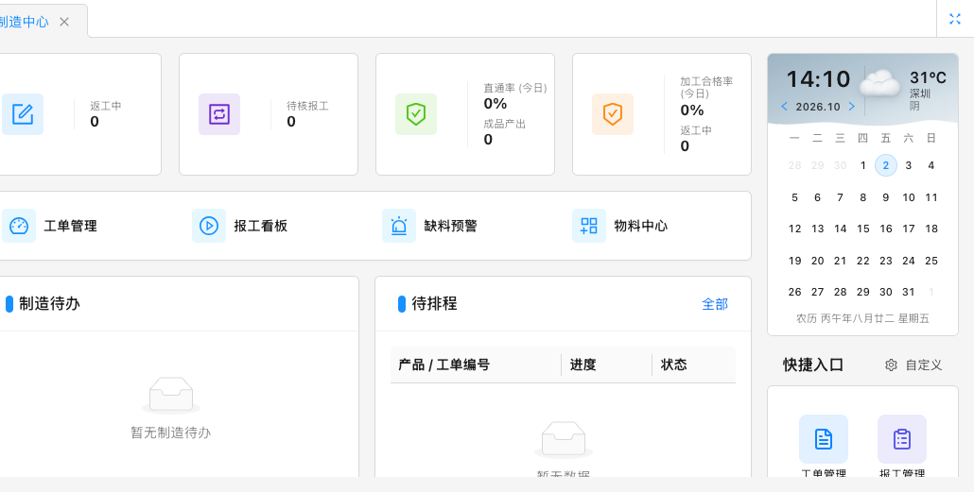The height and width of the screenshot is (492, 974).
Task: Select highlighted date 2 in calendar
Action: pyautogui.click(x=886, y=165)
